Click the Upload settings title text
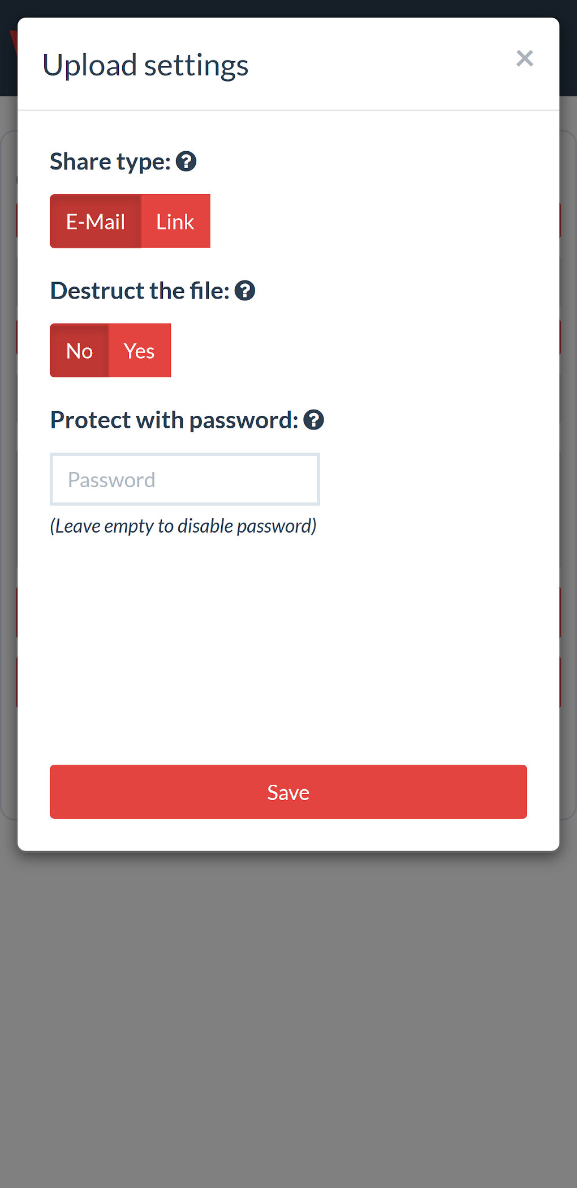The width and height of the screenshot is (577, 1188). pos(145,65)
